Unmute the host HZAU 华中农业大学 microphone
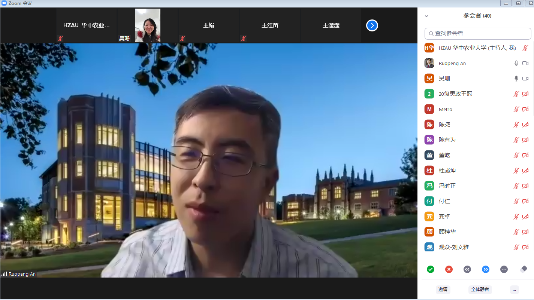 [x=525, y=48]
